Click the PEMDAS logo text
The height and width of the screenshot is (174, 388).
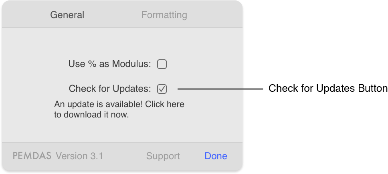[x=32, y=156]
